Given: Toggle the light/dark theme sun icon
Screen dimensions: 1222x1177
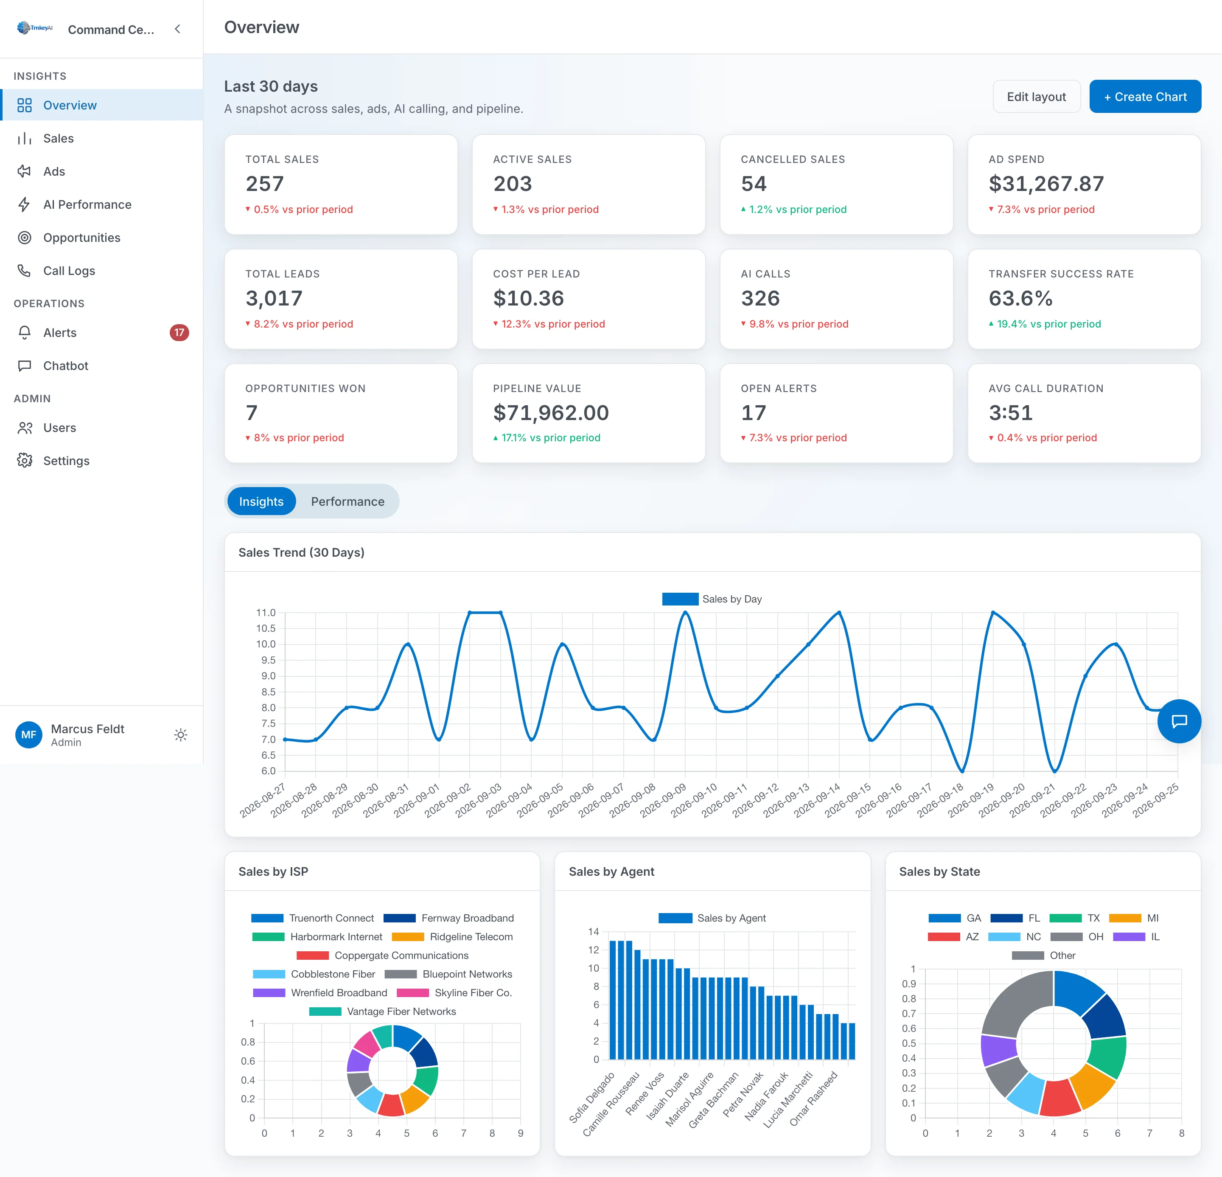Looking at the screenshot, I should pyautogui.click(x=181, y=735).
